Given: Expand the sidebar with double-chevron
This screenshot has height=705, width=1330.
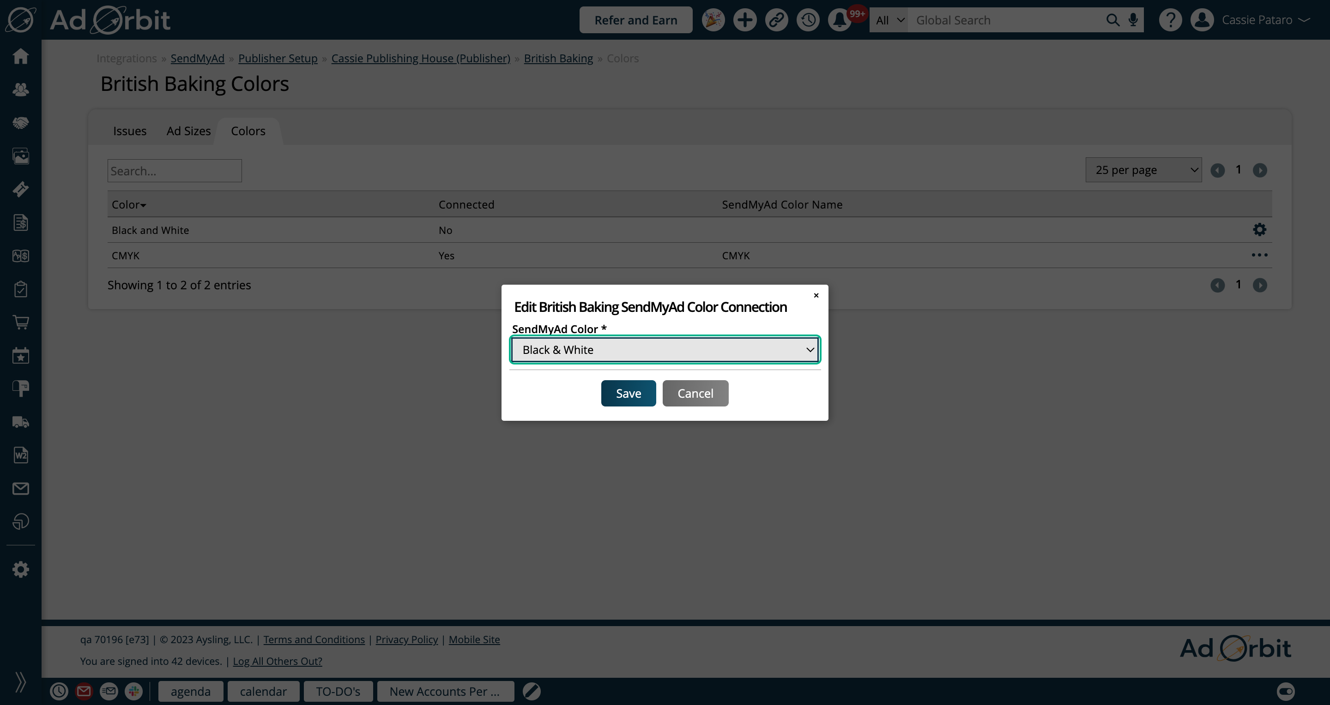Looking at the screenshot, I should click(x=21, y=682).
